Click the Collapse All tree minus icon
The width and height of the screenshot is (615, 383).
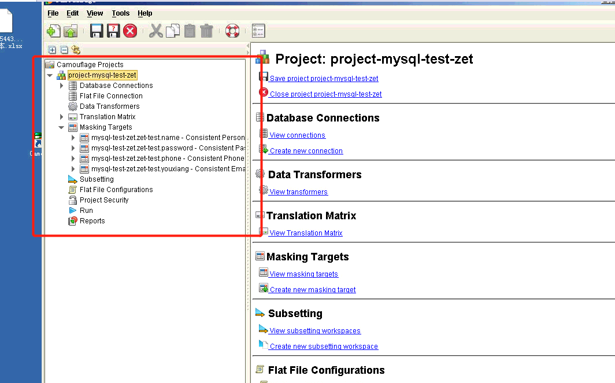[x=64, y=50]
